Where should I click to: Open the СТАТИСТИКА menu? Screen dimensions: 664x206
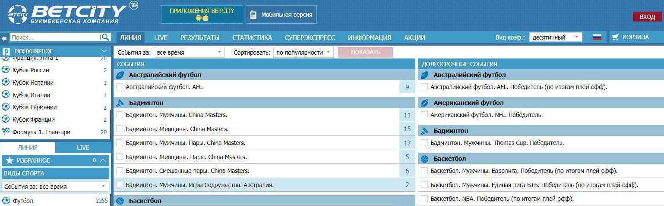click(x=252, y=37)
